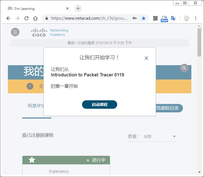Click the 我已注册的课程 heading
The image size is (204, 177).
[x=38, y=135]
